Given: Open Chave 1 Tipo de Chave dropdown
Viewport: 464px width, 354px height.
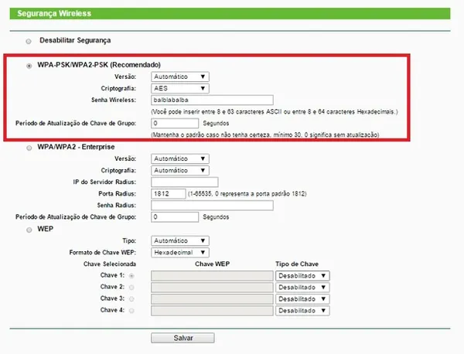Looking at the screenshot, I should pyautogui.click(x=302, y=276).
